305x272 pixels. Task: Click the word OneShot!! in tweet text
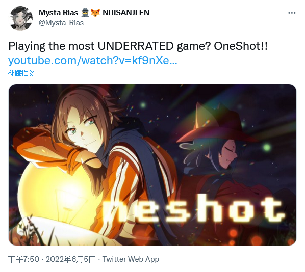[241, 46]
